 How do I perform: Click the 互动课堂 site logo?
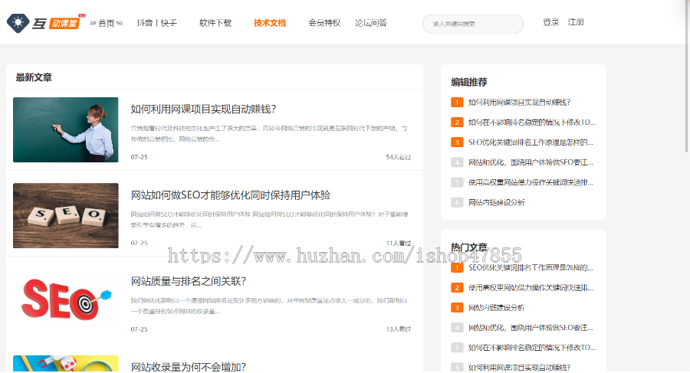click(46, 23)
